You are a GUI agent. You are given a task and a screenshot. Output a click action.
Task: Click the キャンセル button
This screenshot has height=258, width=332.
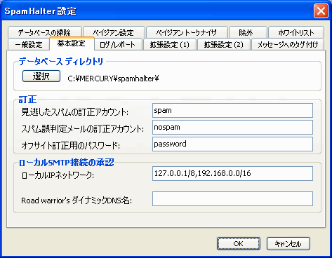pyautogui.click(x=288, y=244)
